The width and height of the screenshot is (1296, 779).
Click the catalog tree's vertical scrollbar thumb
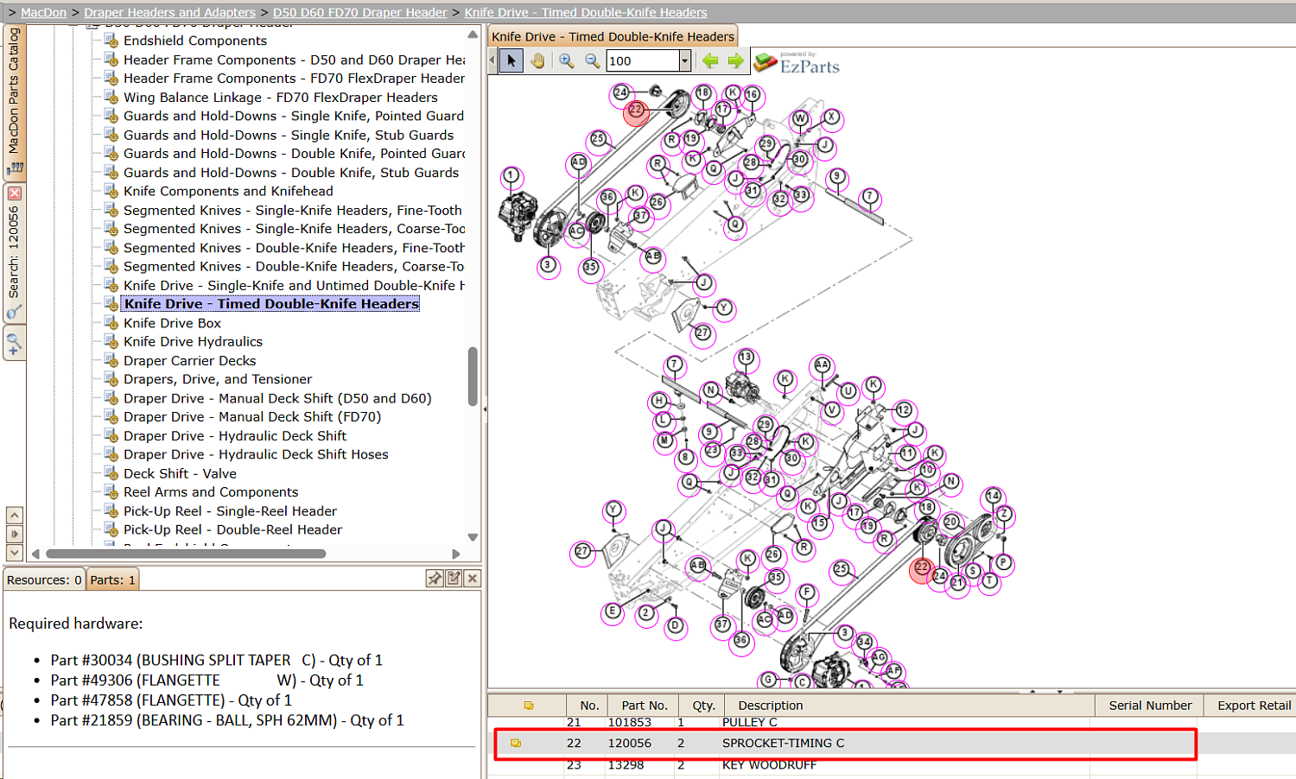click(x=473, y=376)
